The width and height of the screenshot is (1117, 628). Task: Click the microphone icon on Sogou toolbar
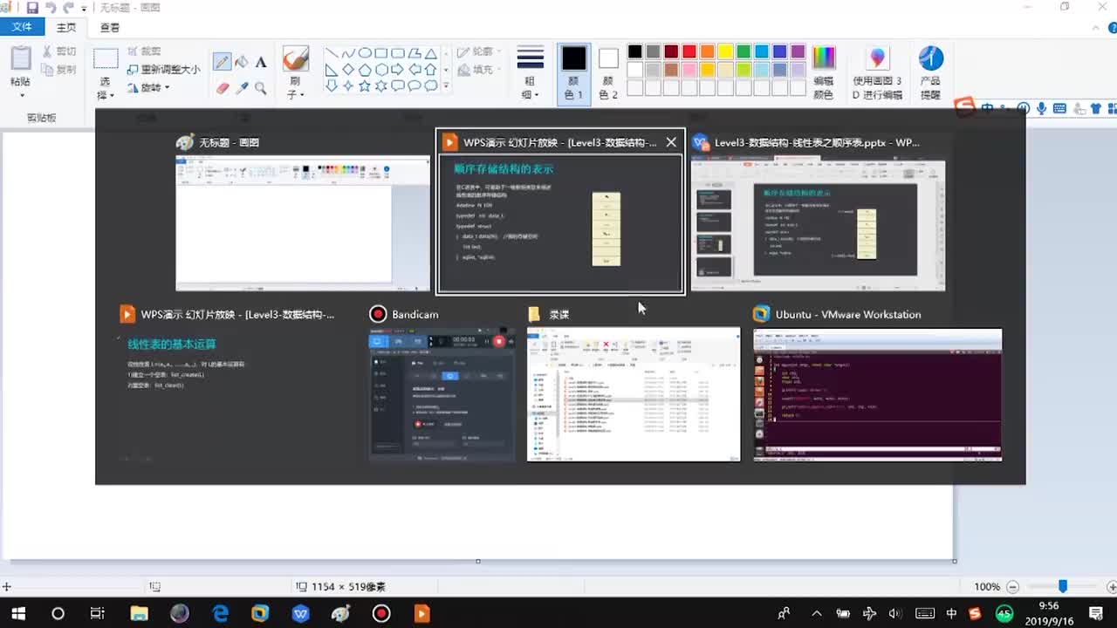coord(1041,109)
